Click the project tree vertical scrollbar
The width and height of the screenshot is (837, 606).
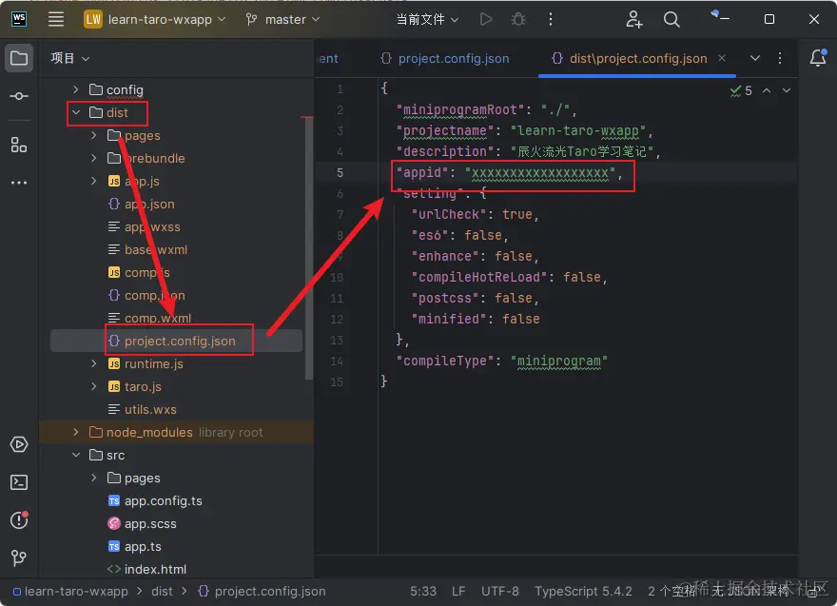308,247
